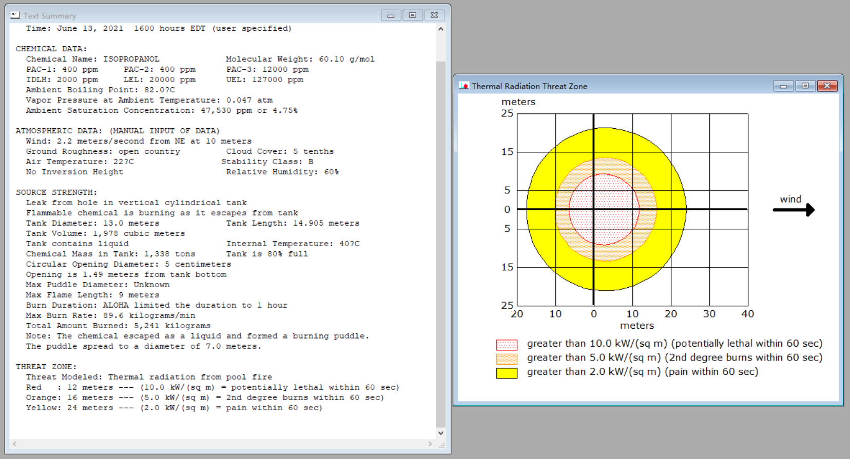Click the 'UEL: 127000 ppm' value
850x459 pixels.
[x=265, y=79]
